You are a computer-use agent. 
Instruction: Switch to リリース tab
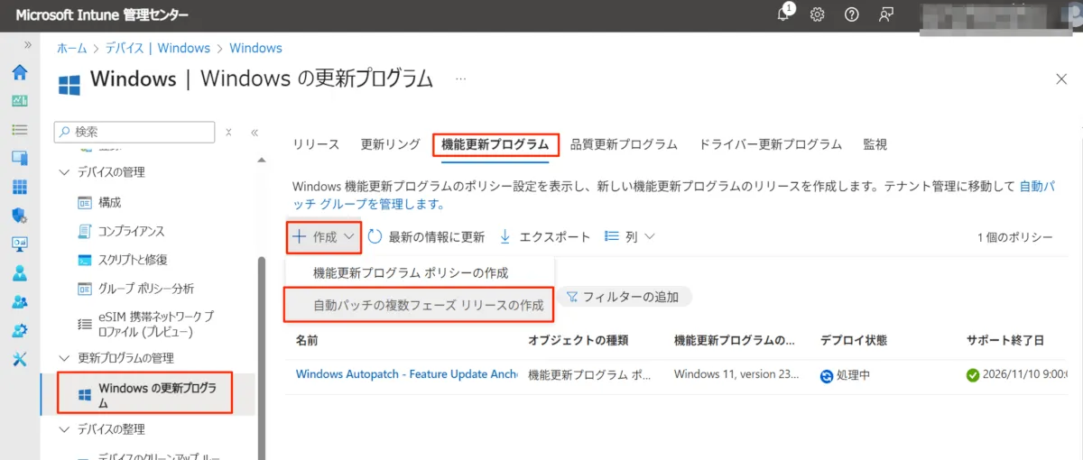[316, 144]
